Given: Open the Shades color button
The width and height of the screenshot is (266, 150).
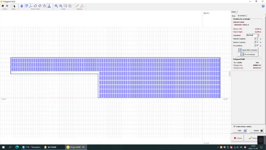Looking at the screenshot, I should coord(256,131).
